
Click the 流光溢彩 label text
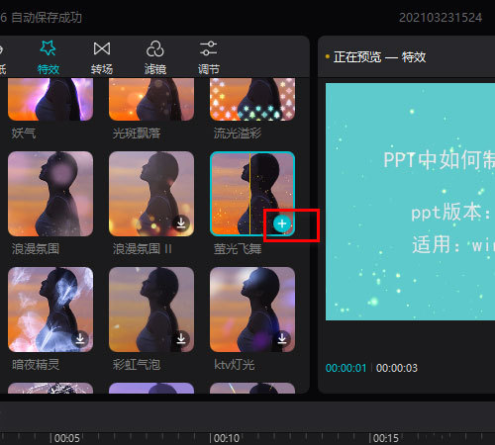[238, 133]
